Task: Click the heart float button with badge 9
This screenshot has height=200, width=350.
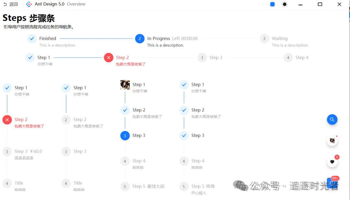Action: coord(332,162)
